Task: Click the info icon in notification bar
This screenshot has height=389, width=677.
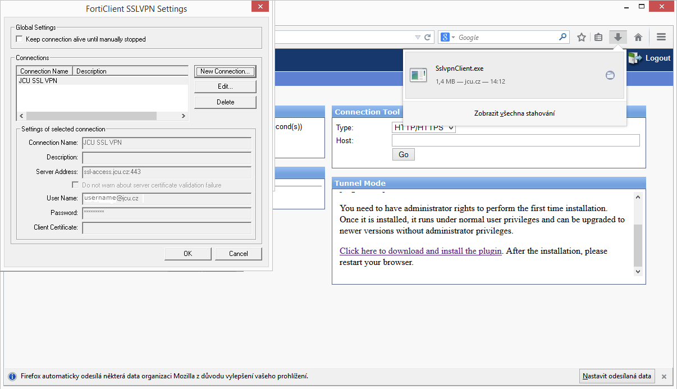Action: point(12,376)
